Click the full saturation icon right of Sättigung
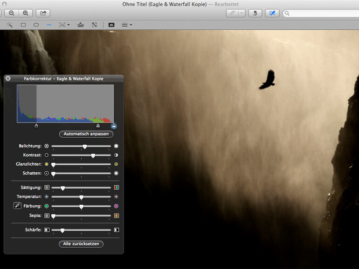This screenshot has width=359, height=269. tap(116, 188)
